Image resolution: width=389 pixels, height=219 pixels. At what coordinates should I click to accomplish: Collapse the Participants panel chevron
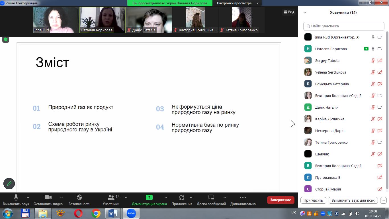(305, 13)
